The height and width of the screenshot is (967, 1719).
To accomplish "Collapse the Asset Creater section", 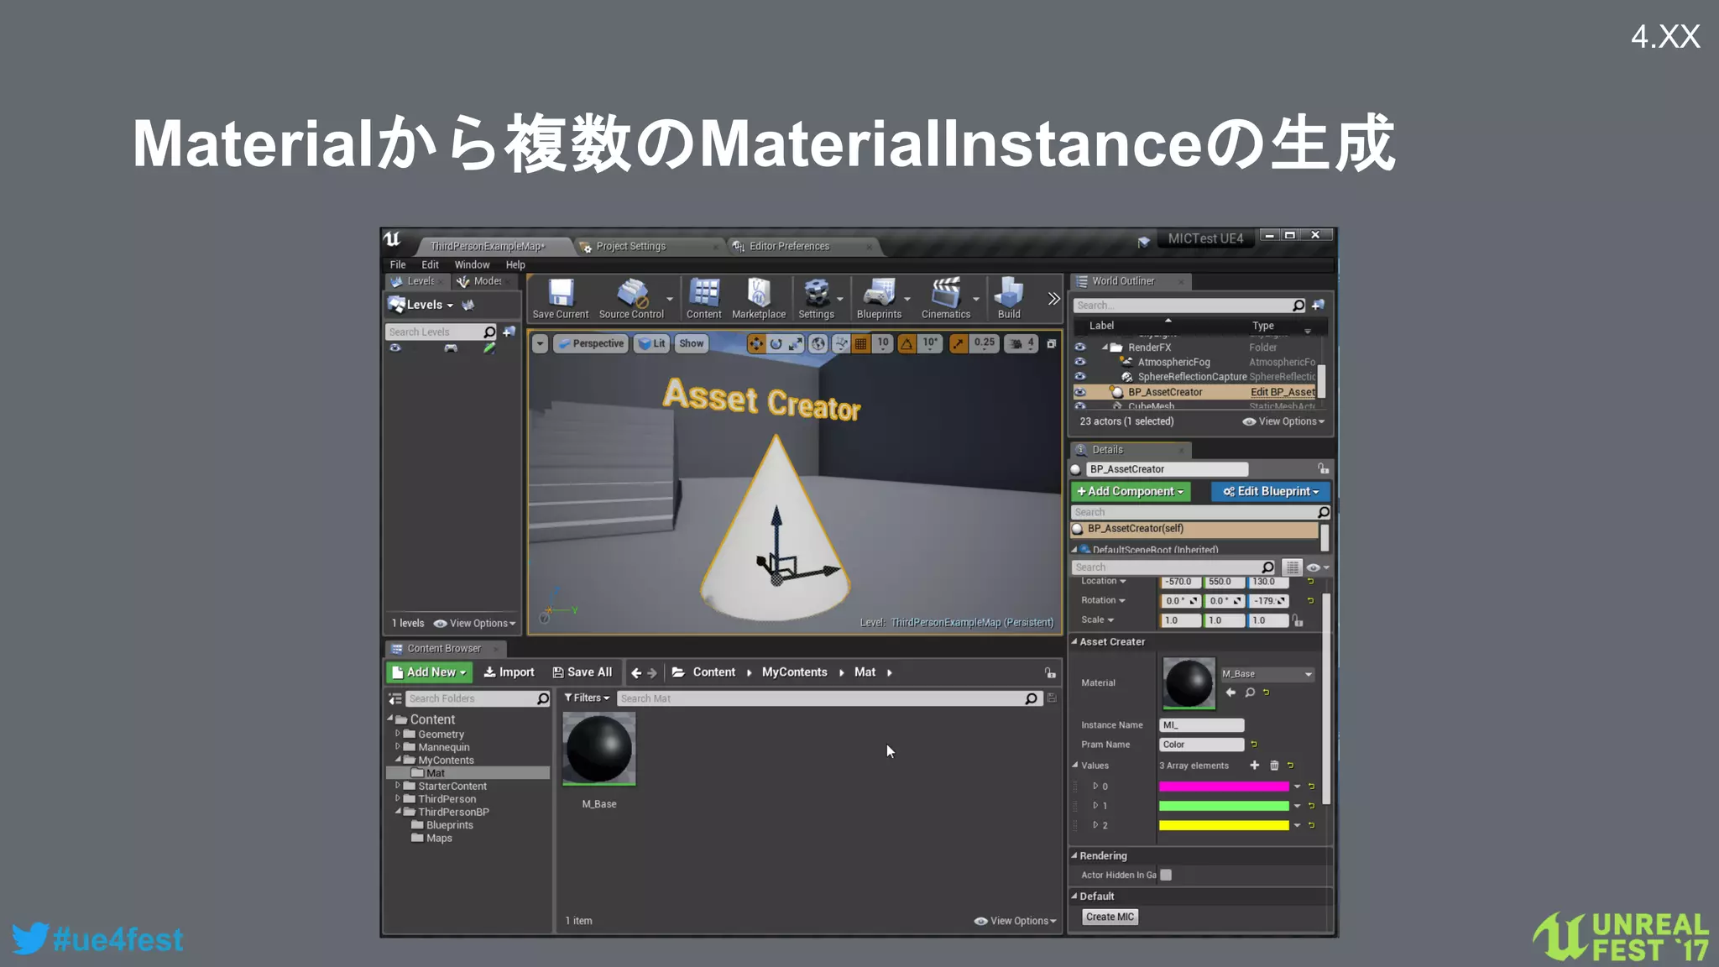I will 1074,641.
